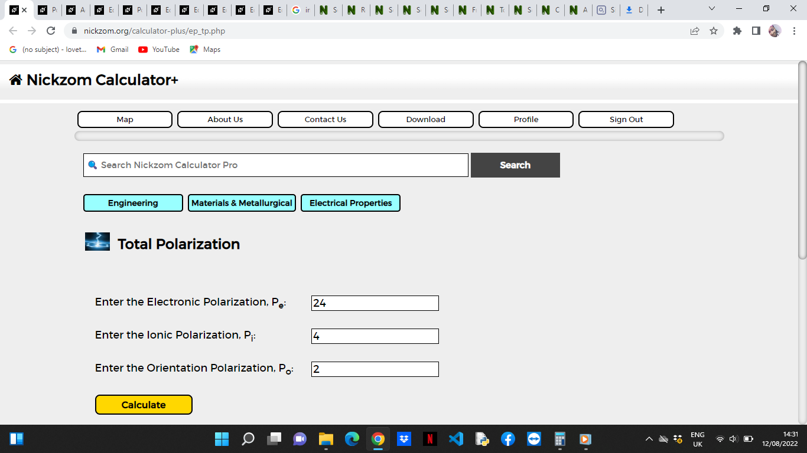807x453 pixels.
Task: Click the Nickzom home icon
Action: [16, 80]
